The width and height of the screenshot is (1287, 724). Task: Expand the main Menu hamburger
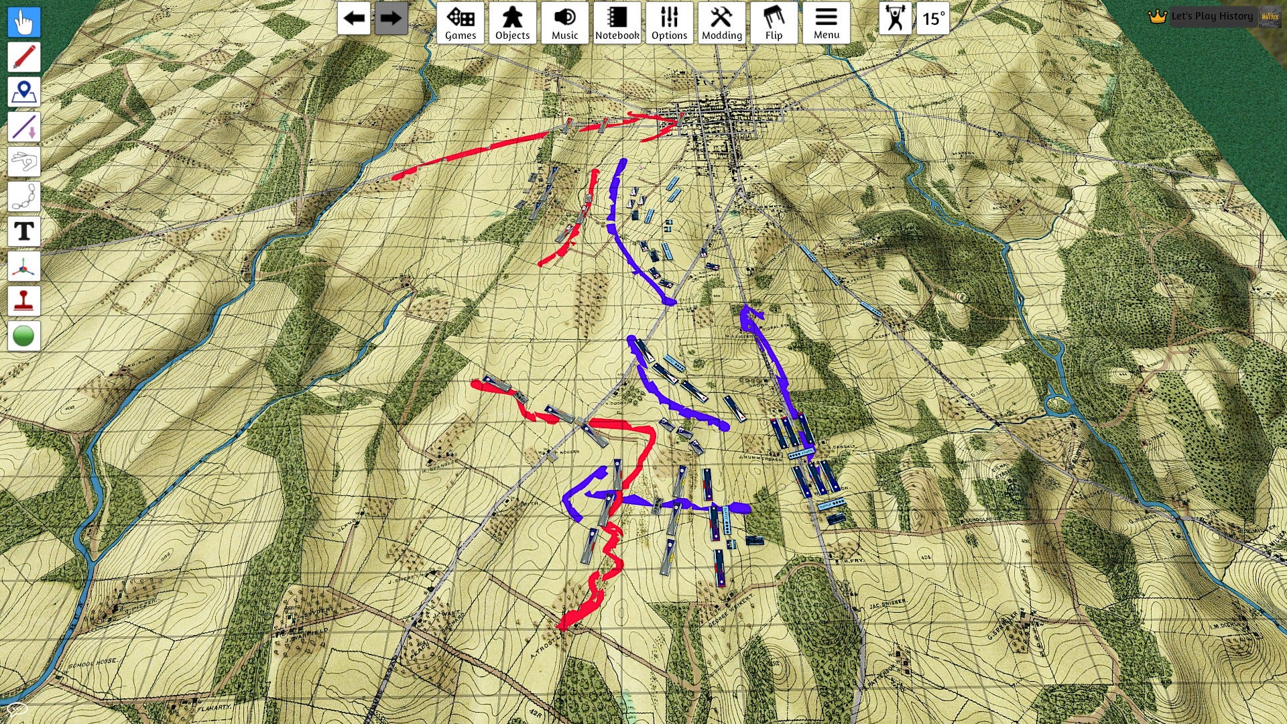tap(826, 23)
